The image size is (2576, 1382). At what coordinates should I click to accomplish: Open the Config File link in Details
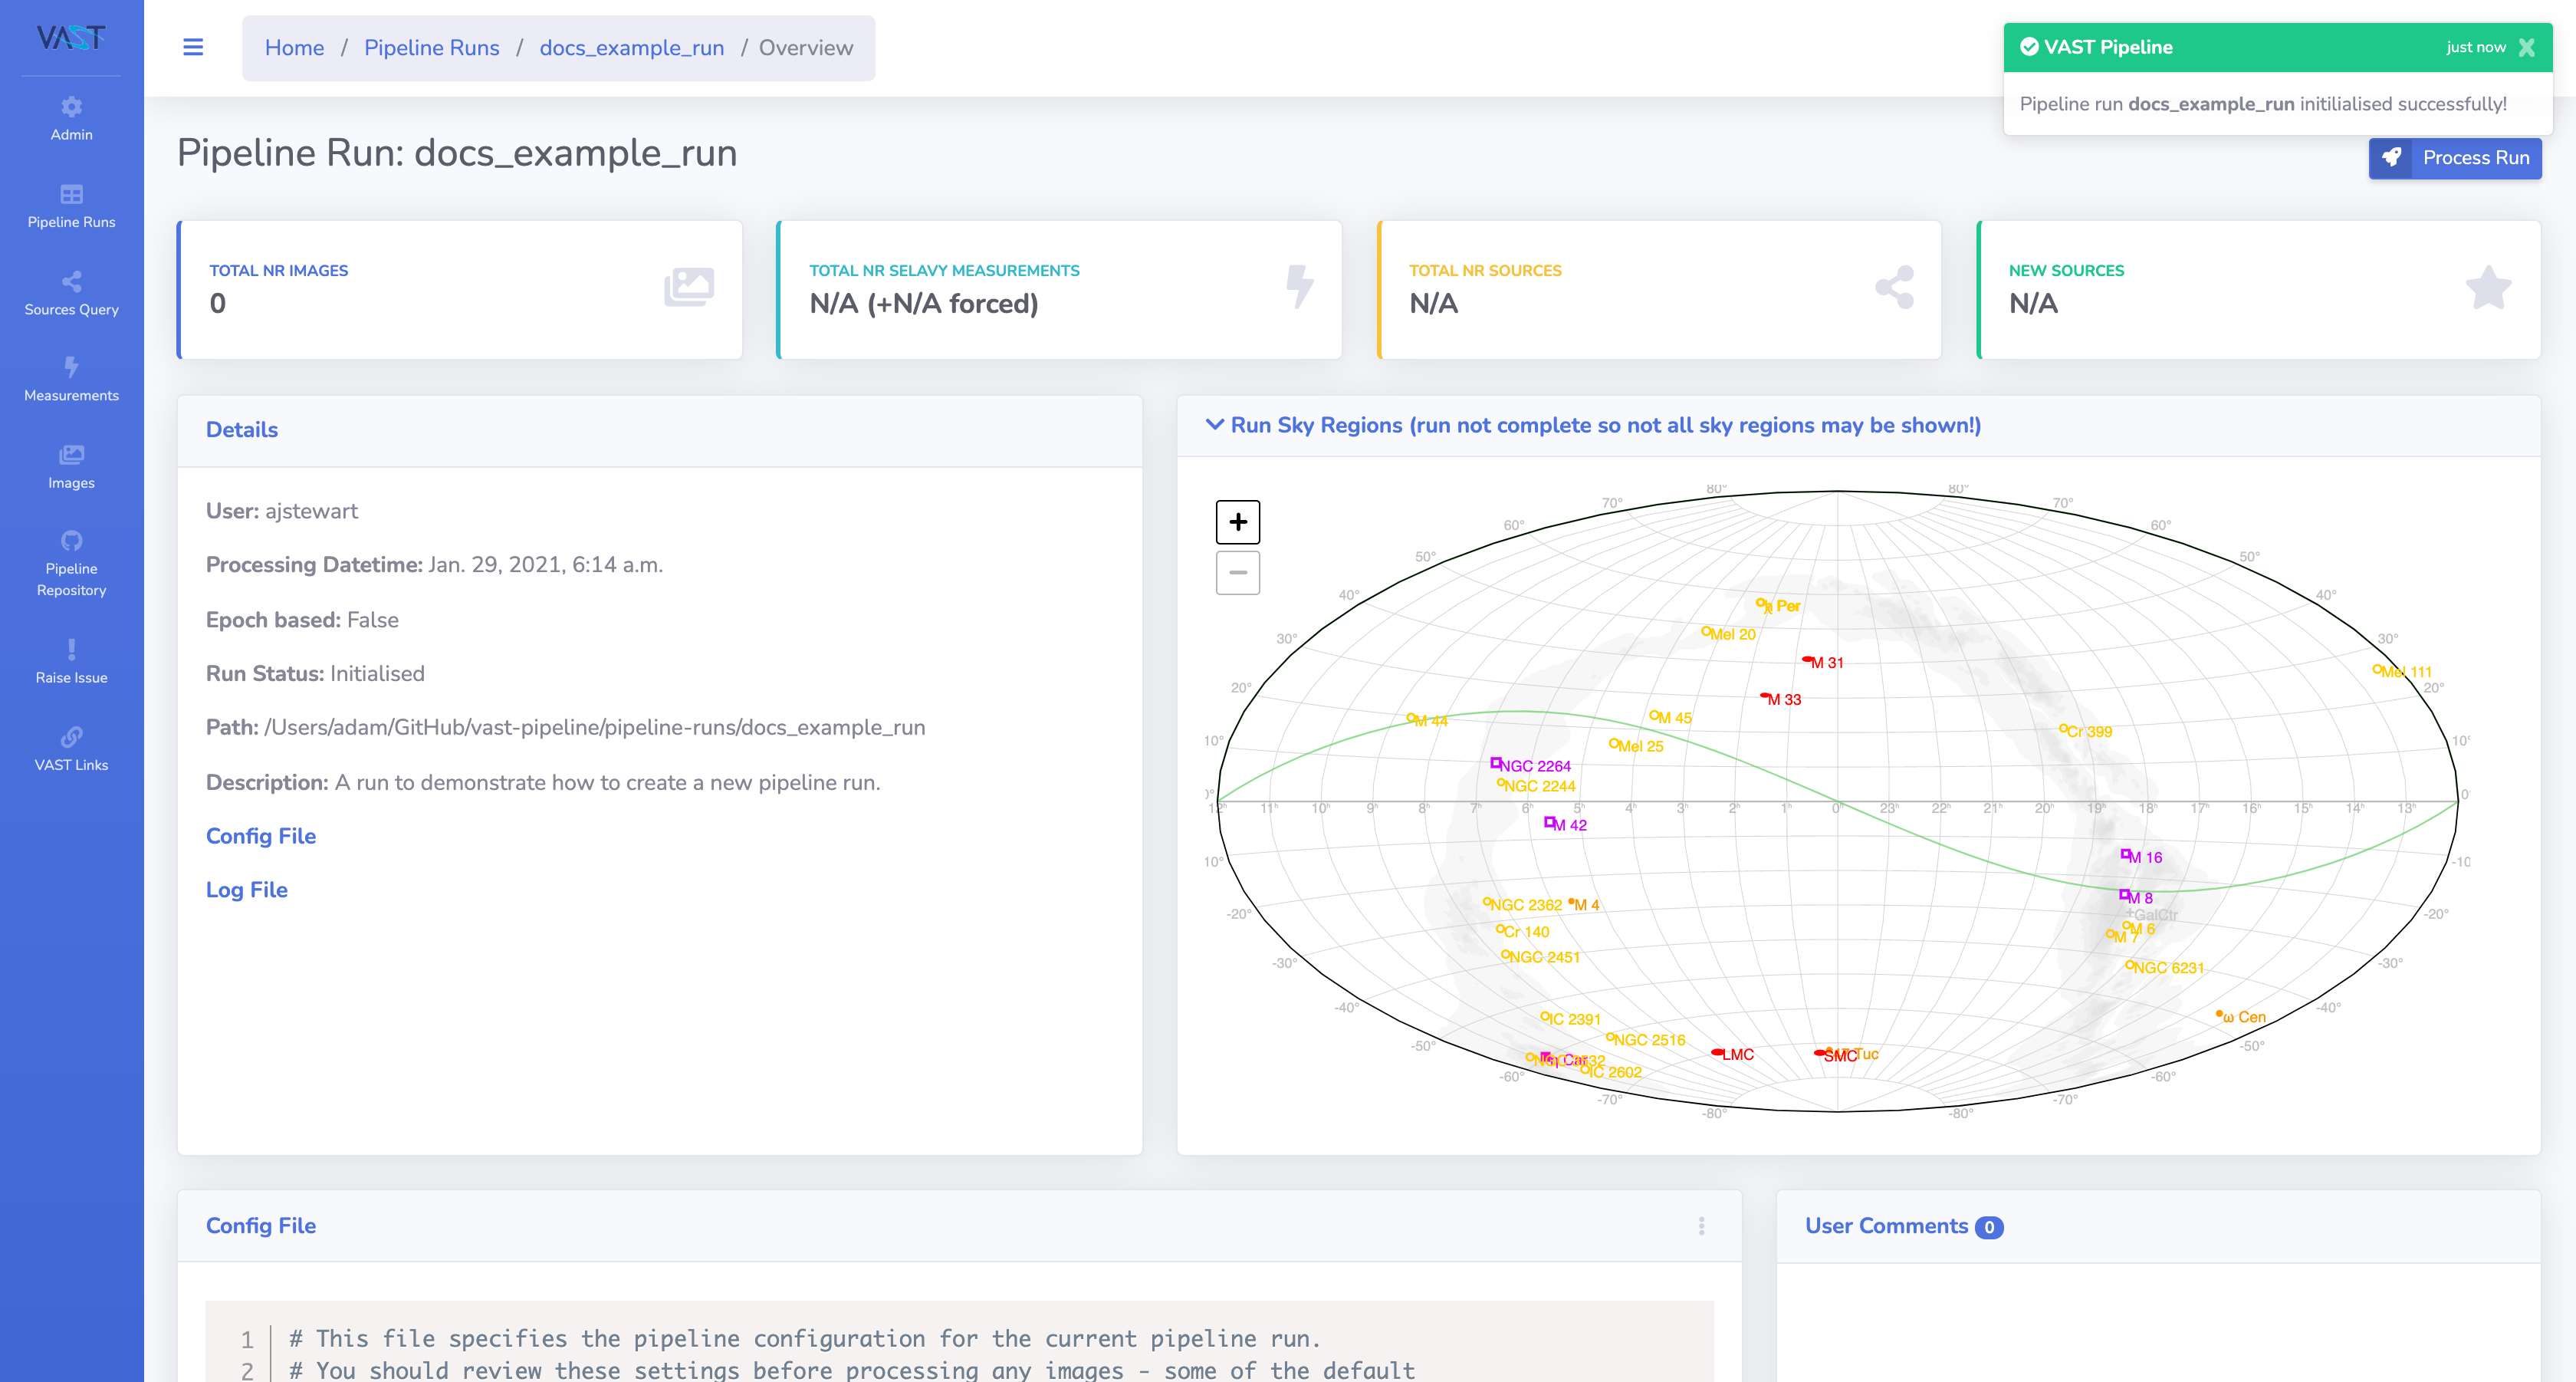pos(260,835)
